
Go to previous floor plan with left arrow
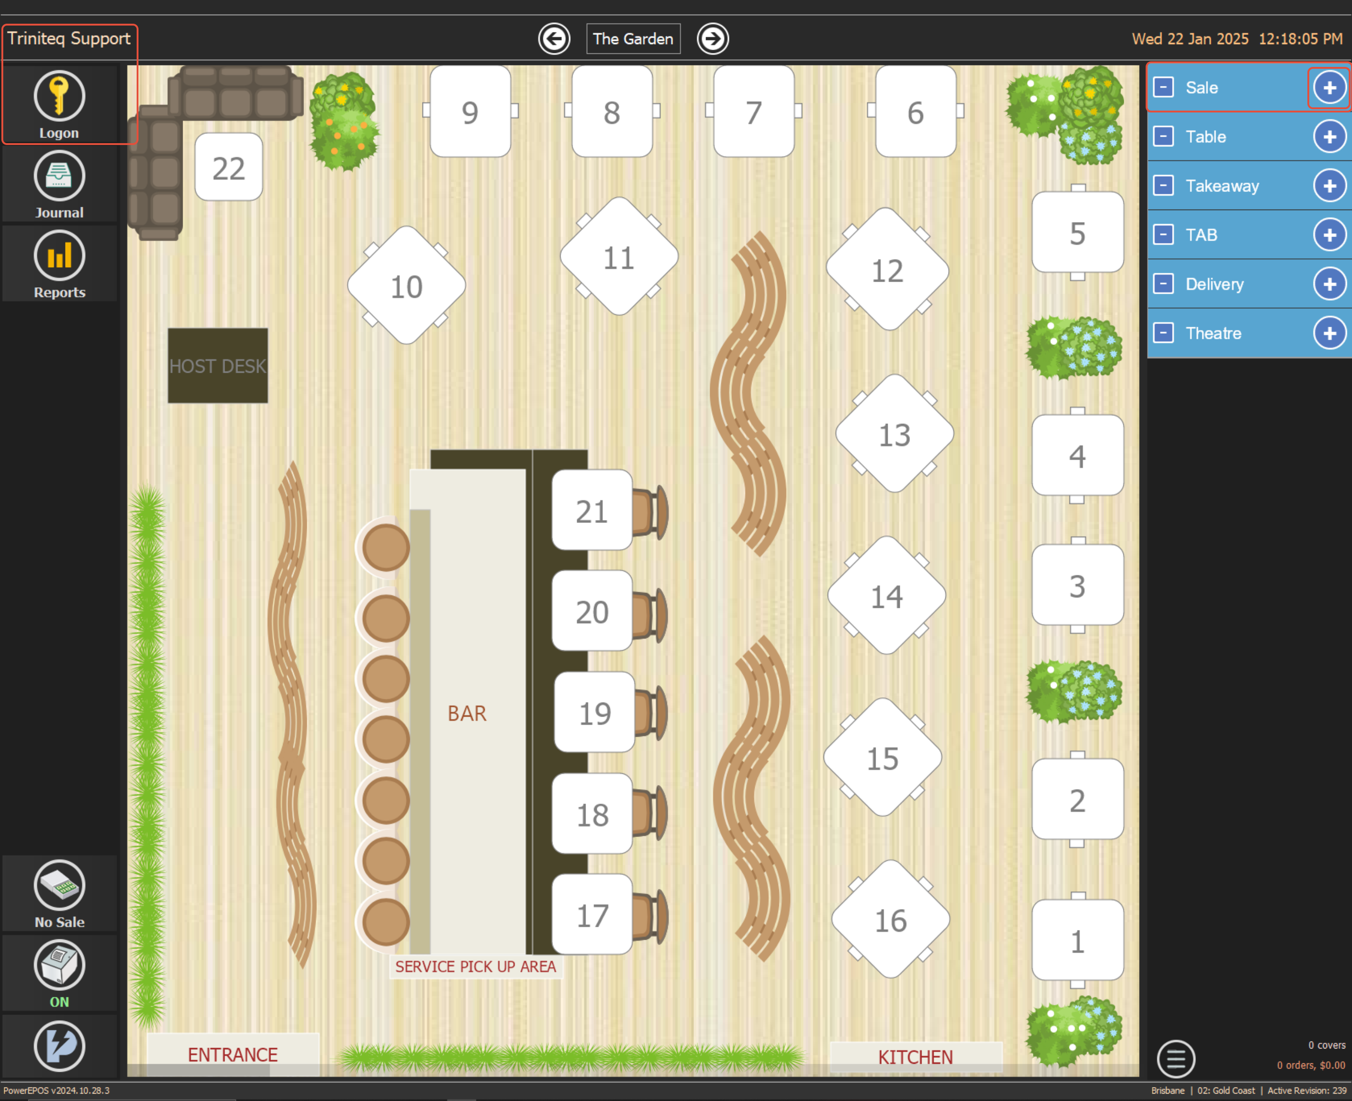click(554, 39)
